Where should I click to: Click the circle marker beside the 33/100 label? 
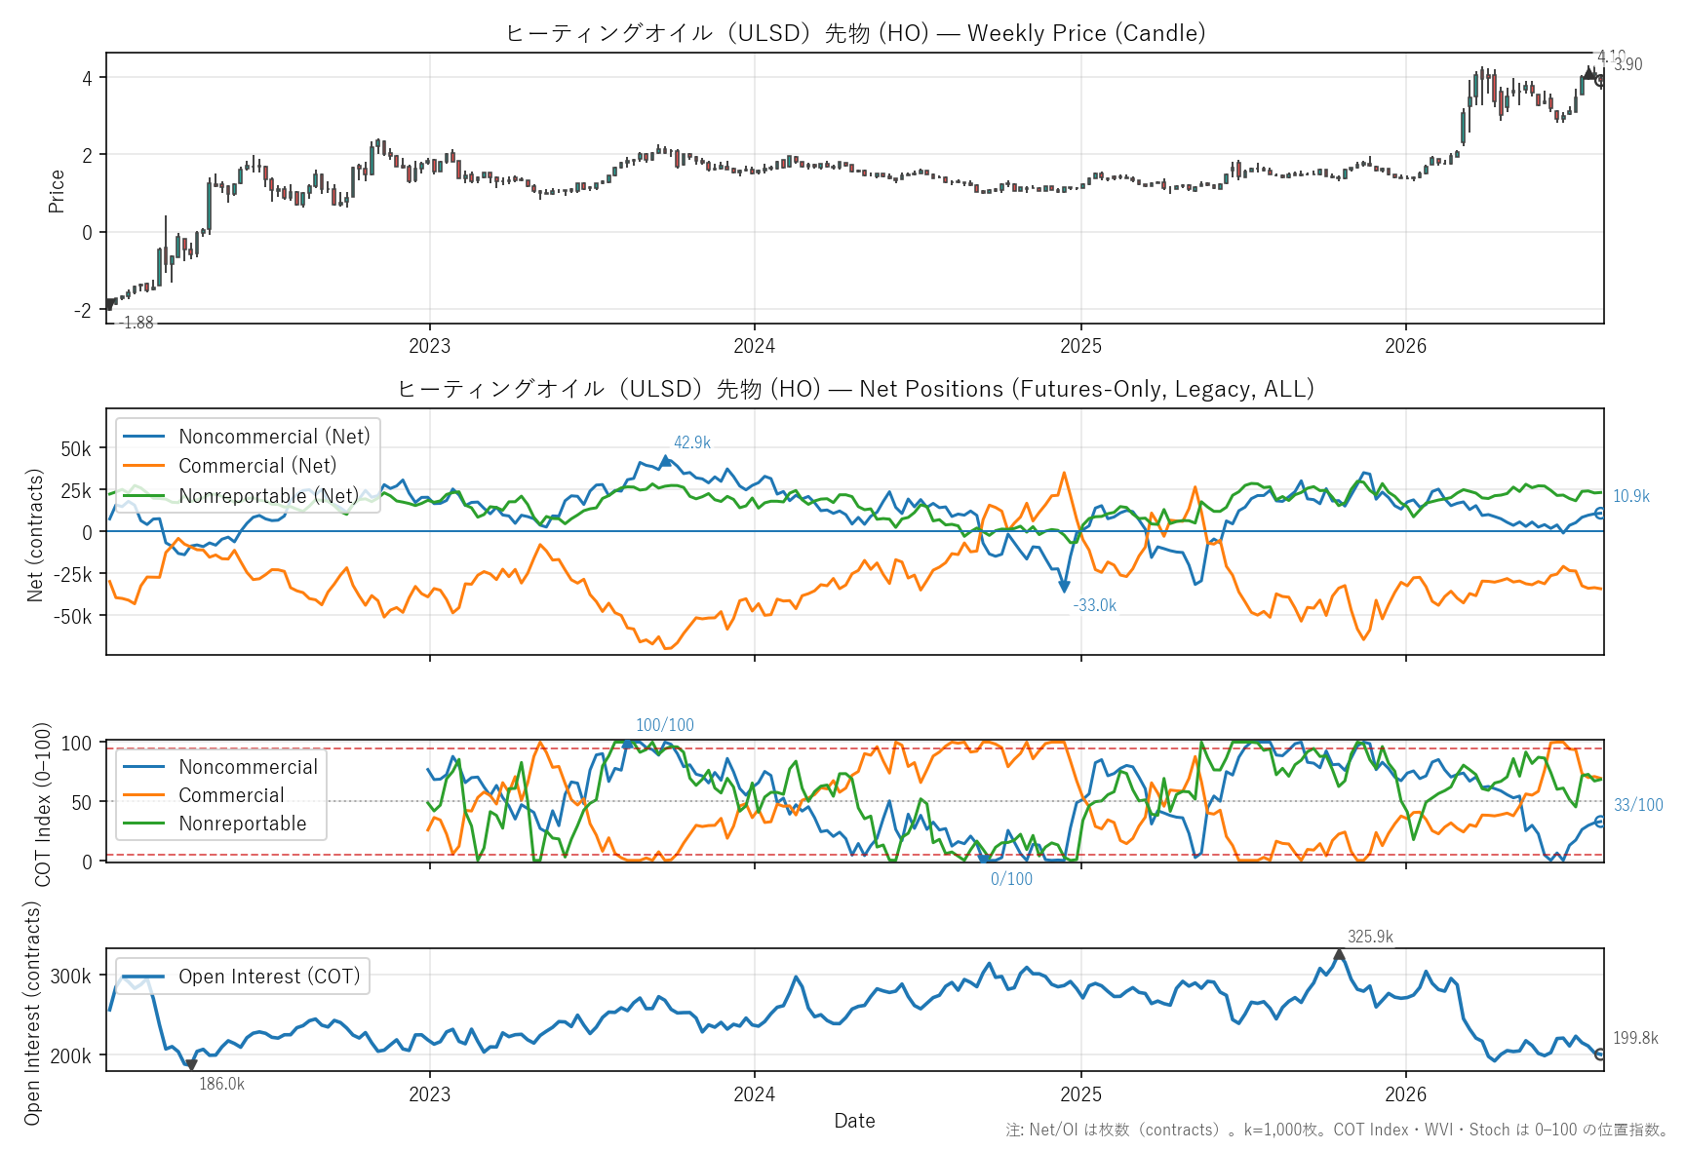[1599, 822]
